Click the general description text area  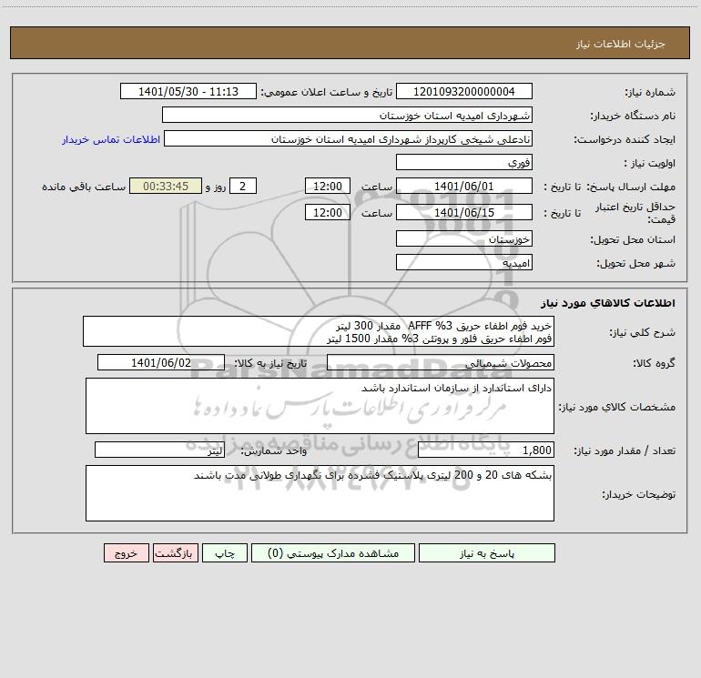(319, 331)
